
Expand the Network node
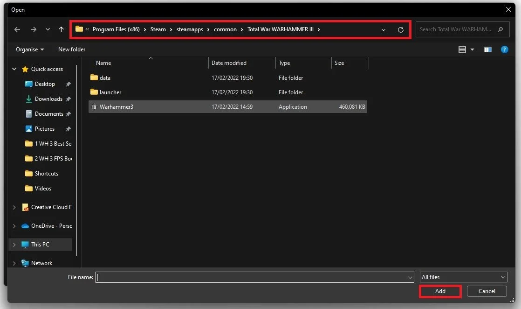click(x=14, y=263)
